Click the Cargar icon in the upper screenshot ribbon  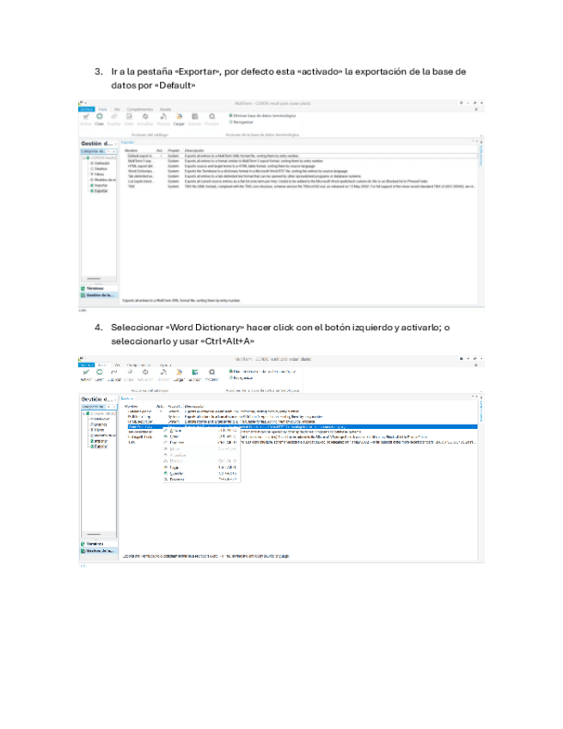(179, 119)
